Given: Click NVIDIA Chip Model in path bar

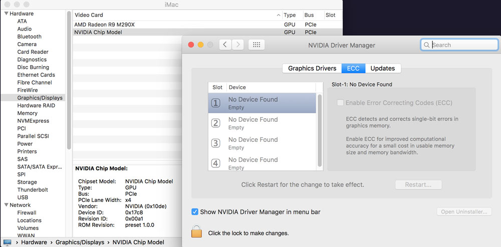Looking at the screenshot, I should click(138, 242).
